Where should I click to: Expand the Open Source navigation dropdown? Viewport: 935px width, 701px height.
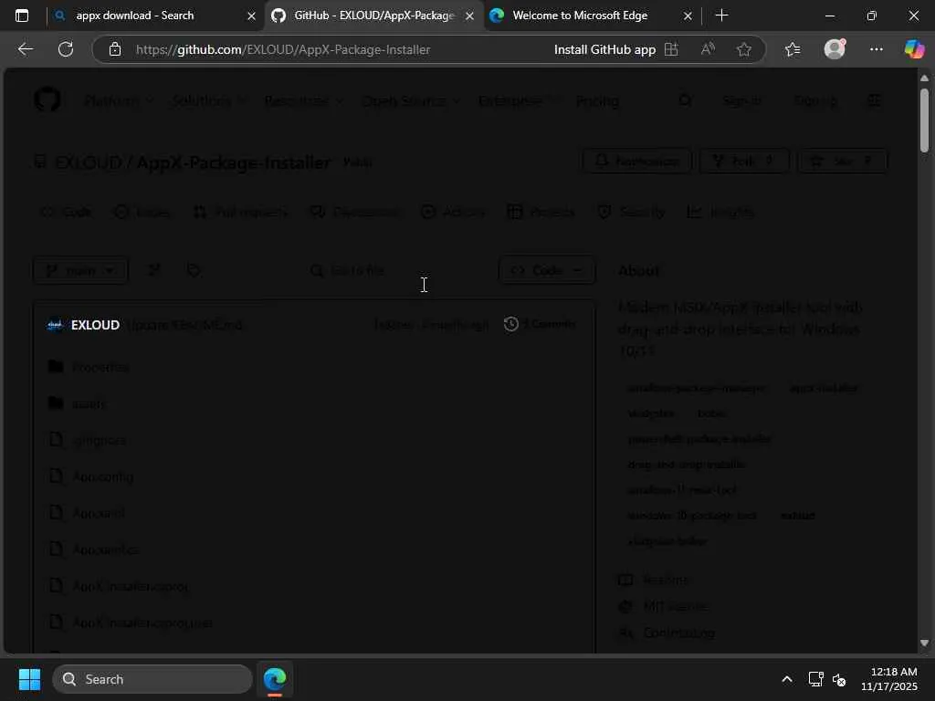click(411, 100)
